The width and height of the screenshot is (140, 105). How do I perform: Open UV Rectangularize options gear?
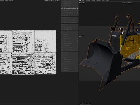pyautogui.click(x=78, y=41)
